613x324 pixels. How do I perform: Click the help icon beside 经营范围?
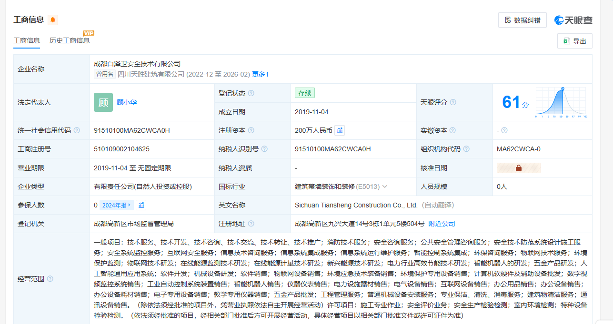pyautogui.click(x=50, y=279)
